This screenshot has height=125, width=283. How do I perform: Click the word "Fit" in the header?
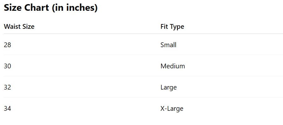pyautogui.click(x=165, y=27)
